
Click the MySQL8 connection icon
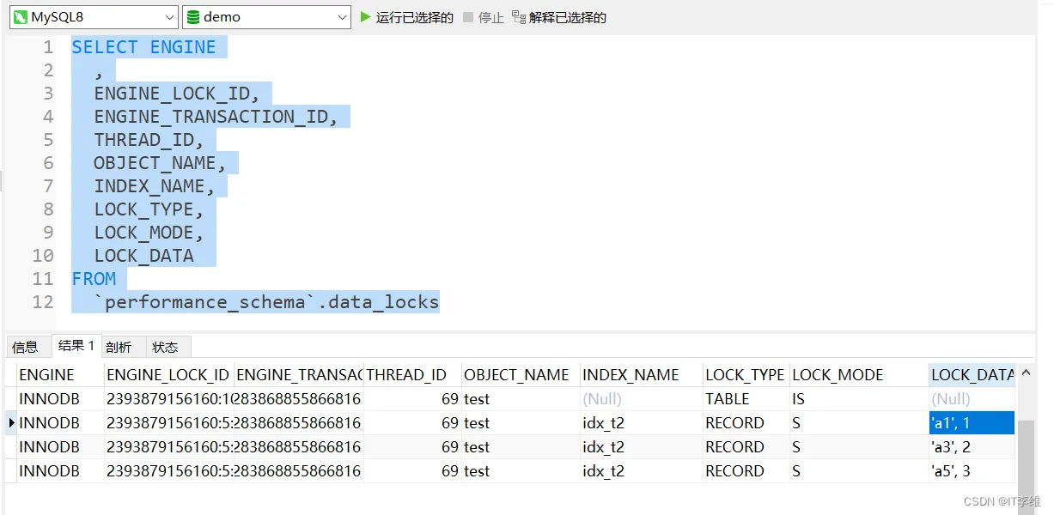click(x=20, y=17)
